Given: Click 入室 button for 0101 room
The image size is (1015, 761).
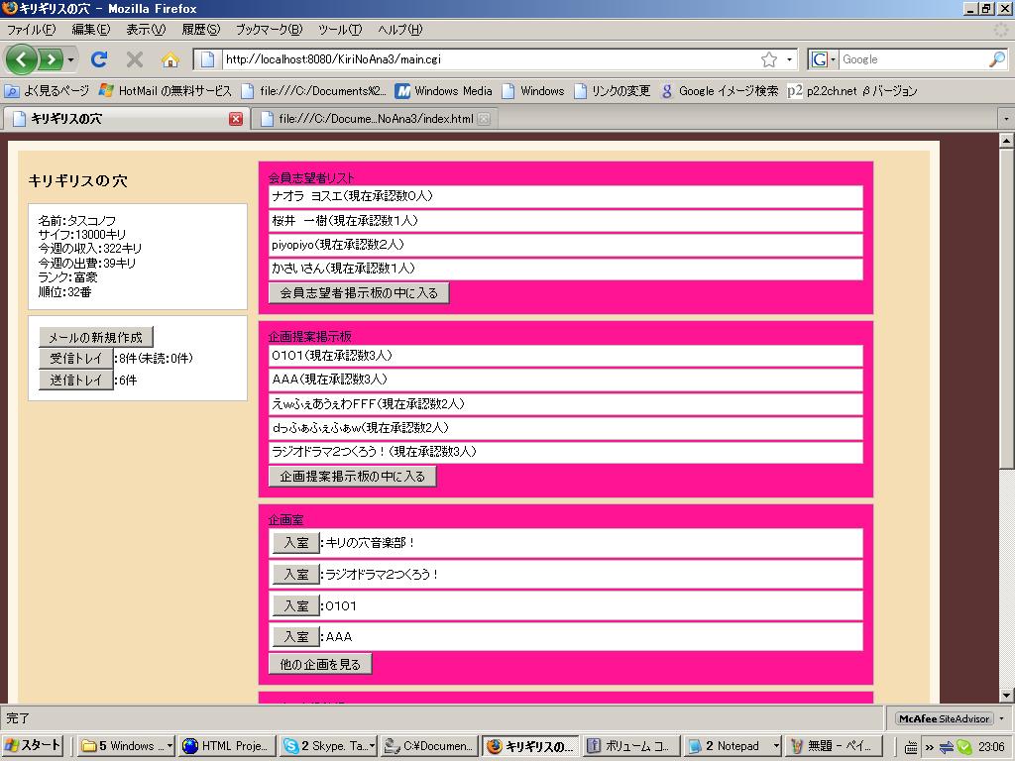Looking at the screenshot, I should 295,605.
